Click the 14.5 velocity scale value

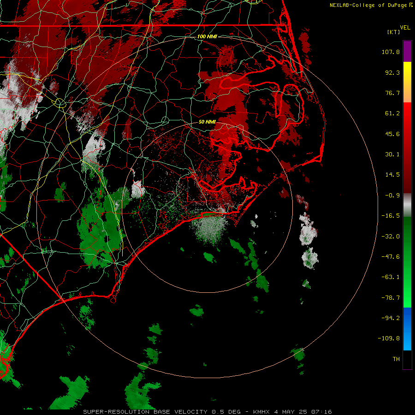pyautogui.click(x=392, y=175)
